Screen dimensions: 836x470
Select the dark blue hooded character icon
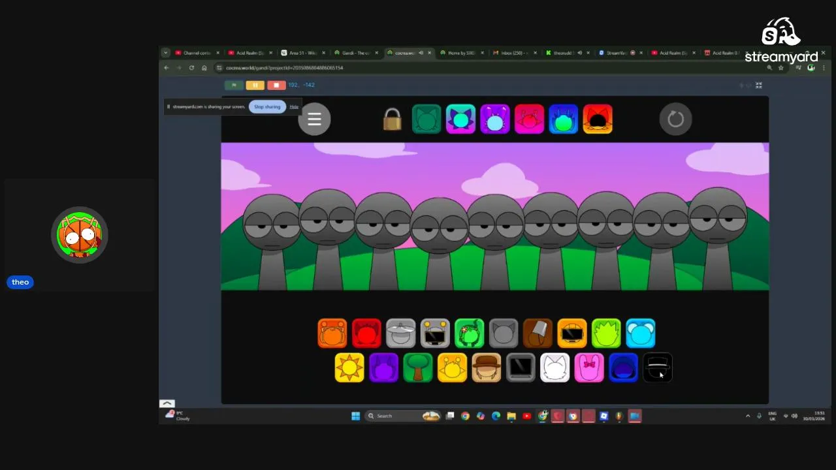623,368
